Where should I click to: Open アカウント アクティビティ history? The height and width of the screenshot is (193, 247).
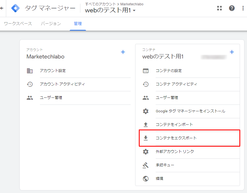coord(62,84)
